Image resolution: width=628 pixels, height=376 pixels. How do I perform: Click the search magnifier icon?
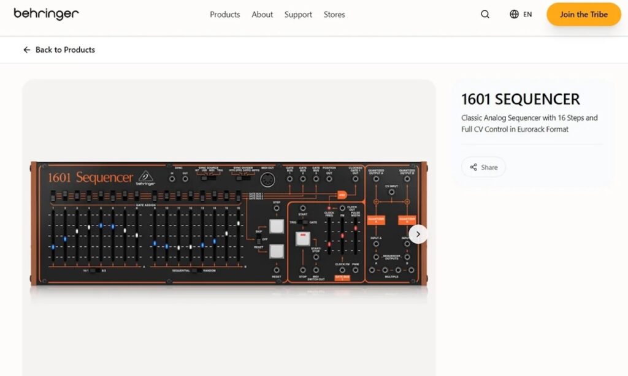point(484,15)
